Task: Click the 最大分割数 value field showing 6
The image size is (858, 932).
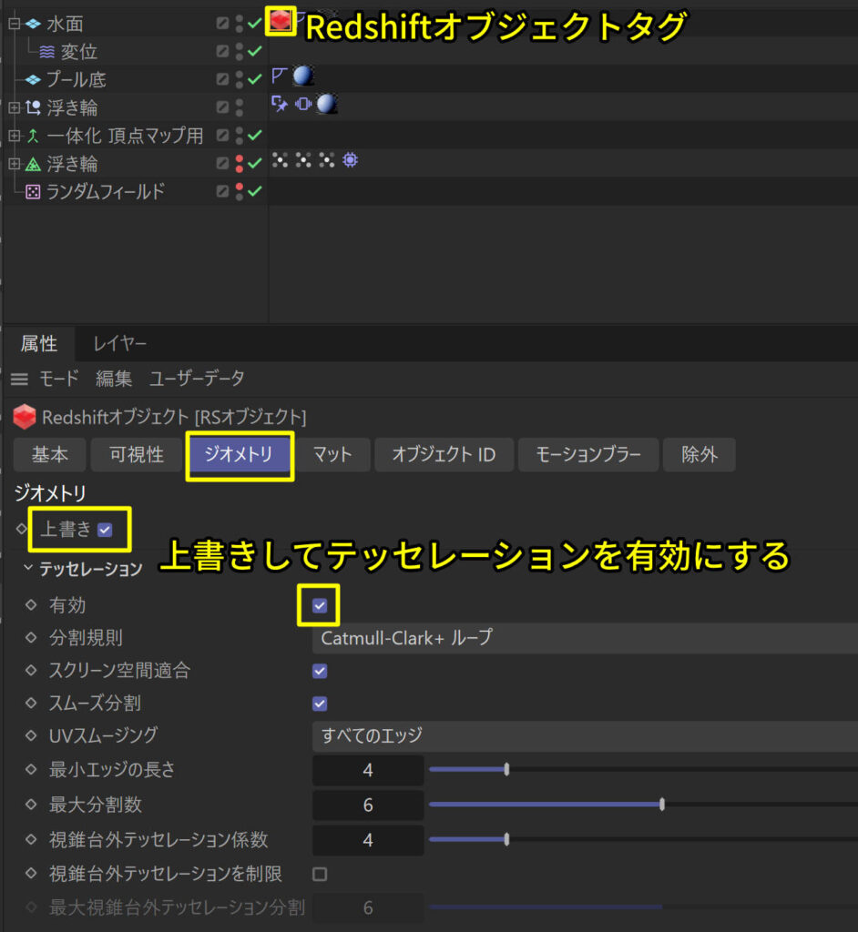Action: click(368, 805)
